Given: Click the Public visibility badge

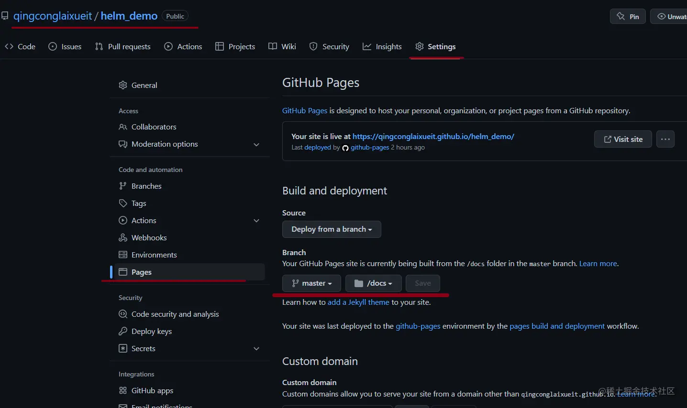Looking at the screenshot, I should pos(175,16).
